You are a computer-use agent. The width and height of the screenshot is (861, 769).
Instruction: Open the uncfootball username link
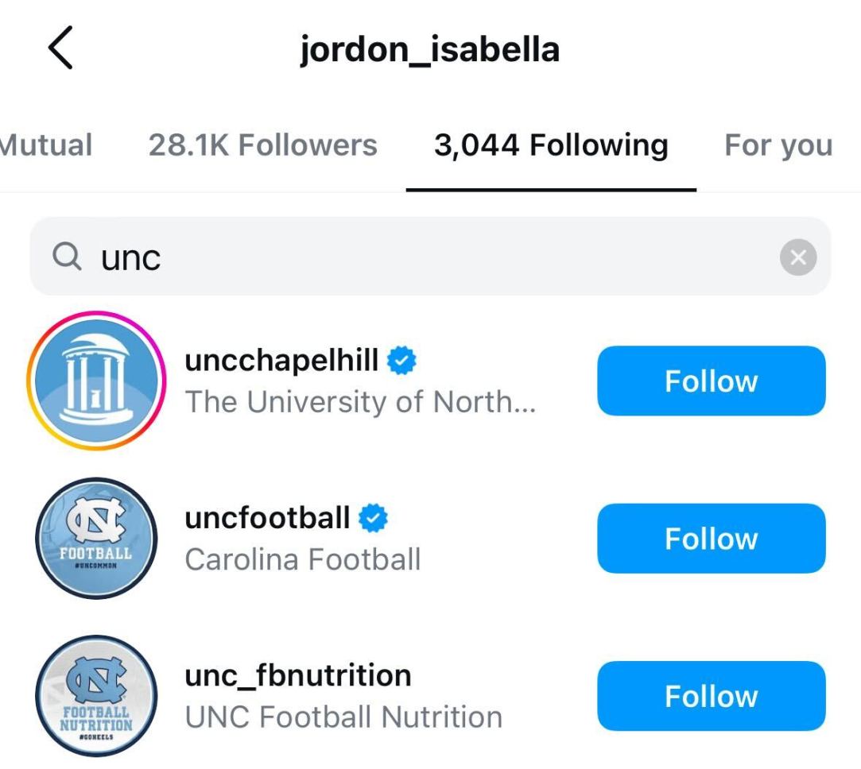[267, 519]
